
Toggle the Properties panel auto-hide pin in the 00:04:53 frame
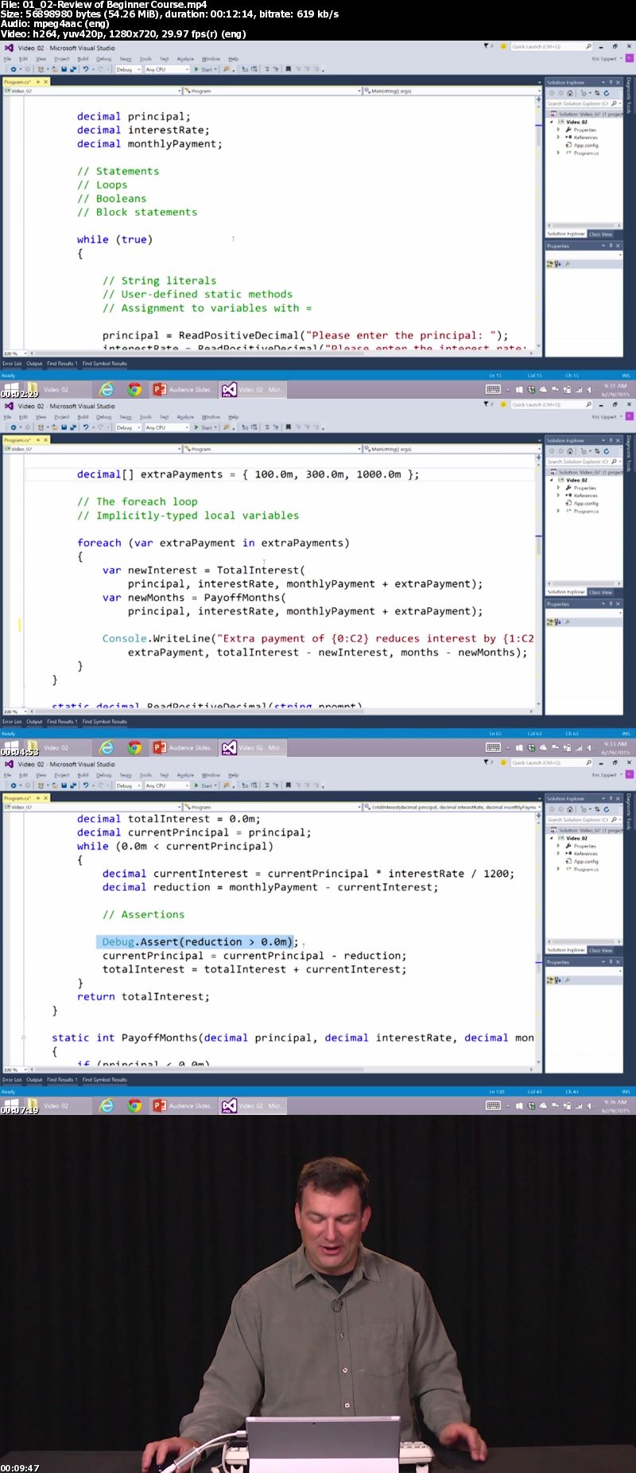tap(611, 604)
